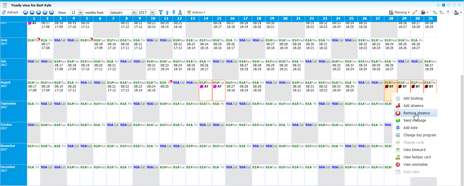Open the user settings icon menu
This screenshot has height=186, width=464.
[458, 12]
